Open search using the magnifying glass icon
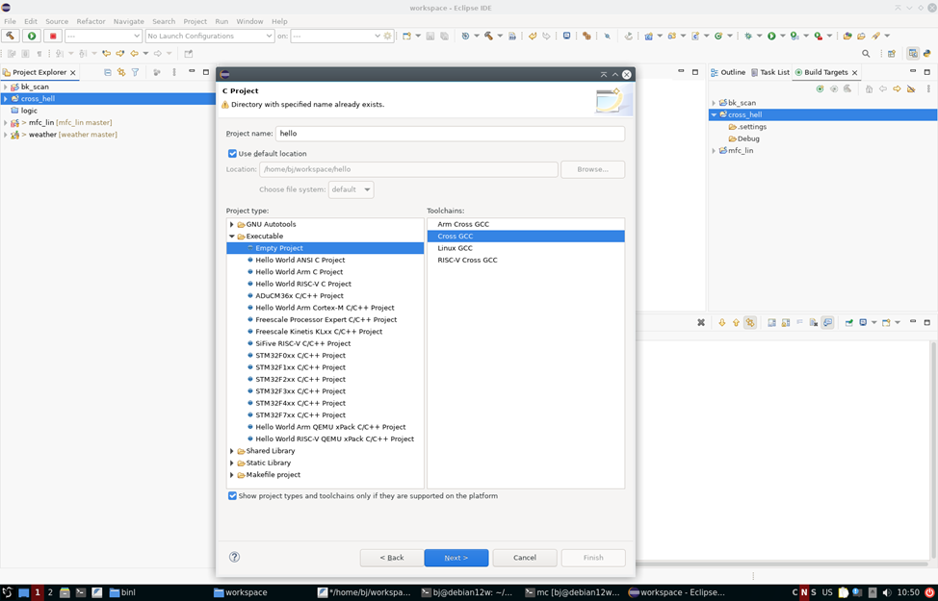The height and width of the screenshot is (601, 938). pyautogui.click(x=866, y=54)
